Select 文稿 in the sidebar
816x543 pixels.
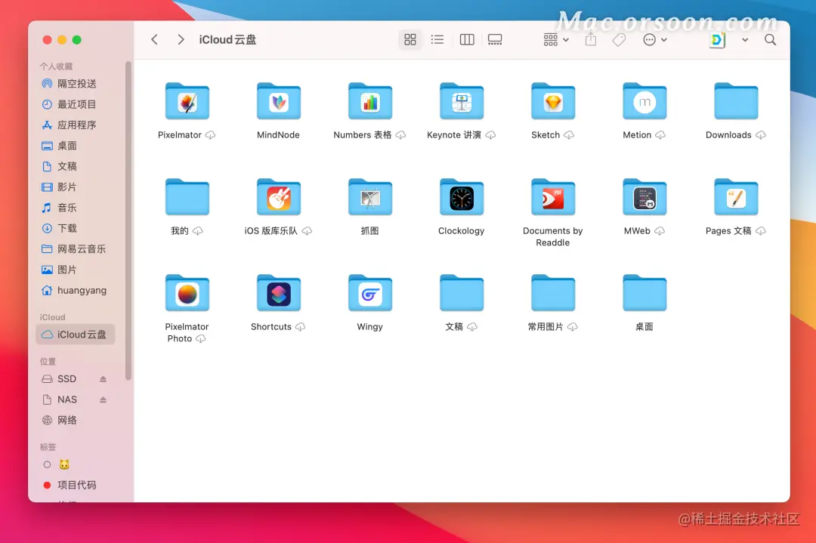[76, 166]
